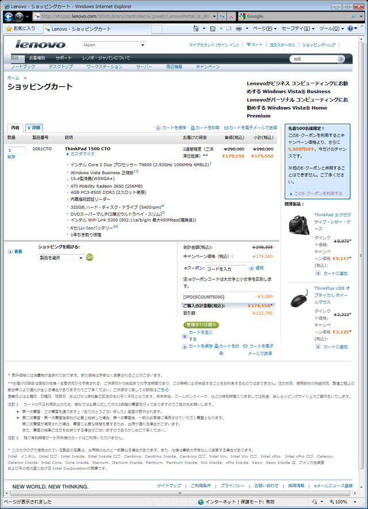
Task: Click the サイトマップ footer link
Action: [x=169, y=485]
